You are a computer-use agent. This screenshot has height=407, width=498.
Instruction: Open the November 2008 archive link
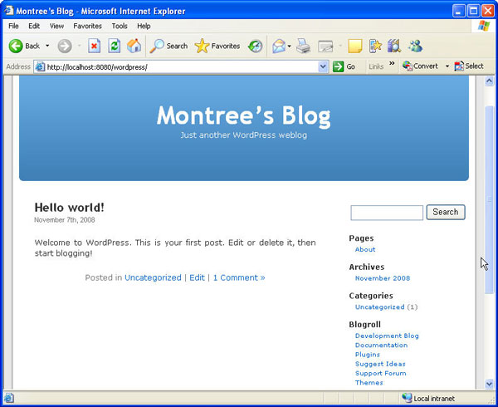[x=383, y=278]
